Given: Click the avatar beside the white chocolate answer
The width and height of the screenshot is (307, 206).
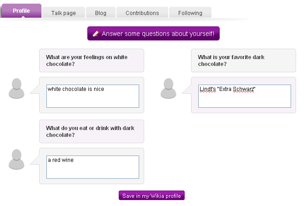Looking at the screenshot, I should coord(16,88).
